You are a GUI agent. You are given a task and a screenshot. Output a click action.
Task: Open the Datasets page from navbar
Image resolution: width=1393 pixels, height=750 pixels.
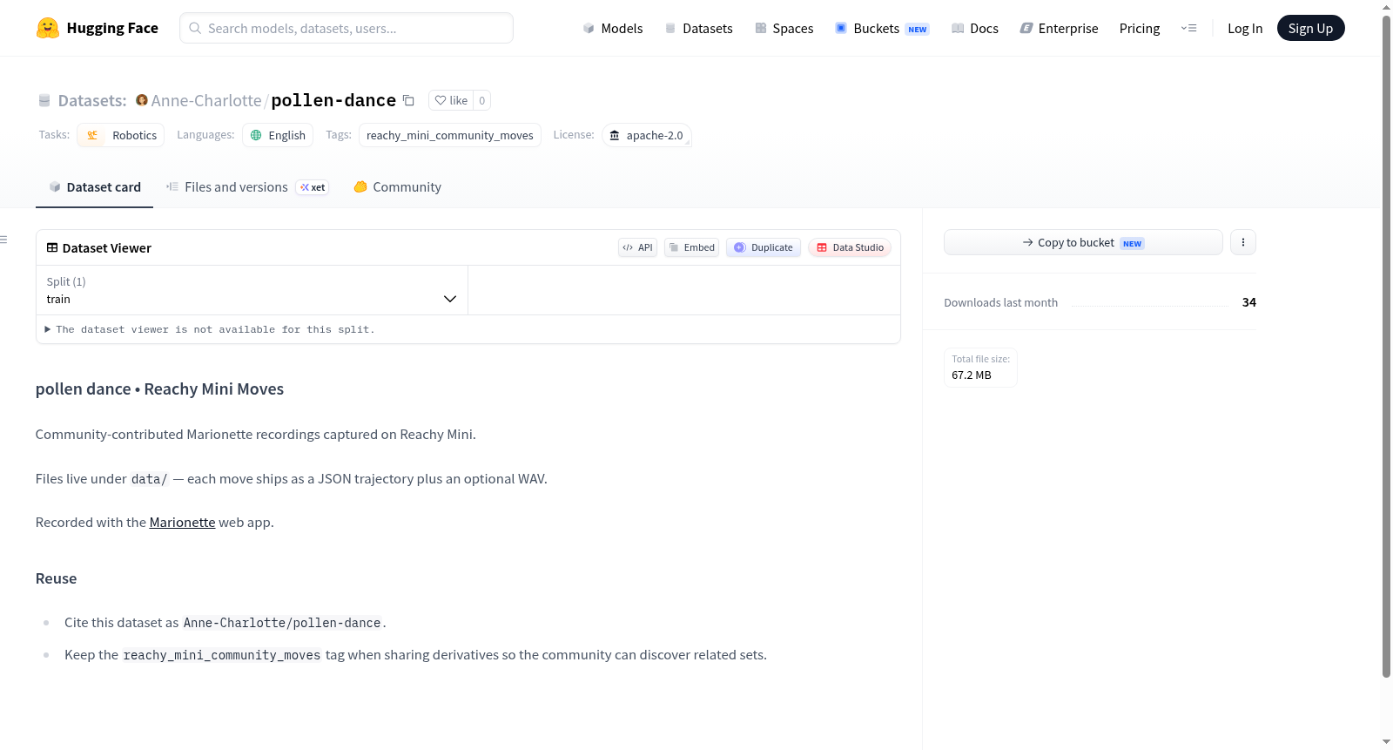click(698, 28)
